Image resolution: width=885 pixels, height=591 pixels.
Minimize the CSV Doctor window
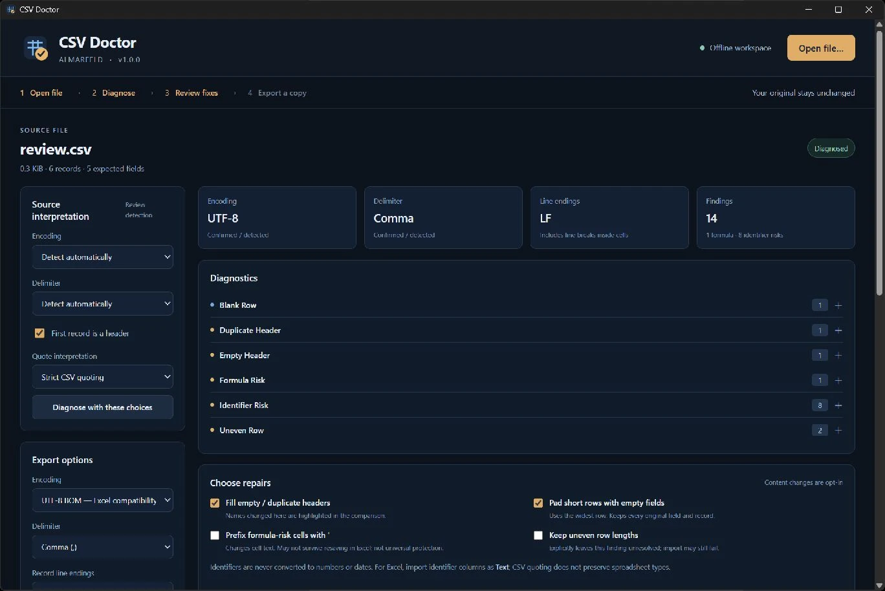(809, 10)
